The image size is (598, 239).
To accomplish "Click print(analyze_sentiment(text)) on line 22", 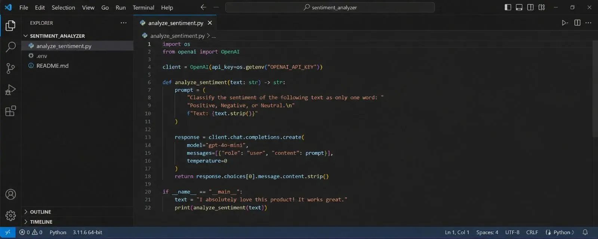I will click(221, 208).
